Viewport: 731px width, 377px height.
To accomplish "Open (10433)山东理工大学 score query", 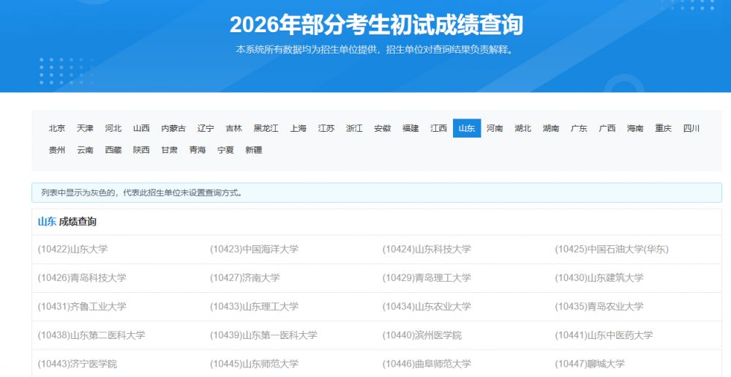I will tap(254, 307).
